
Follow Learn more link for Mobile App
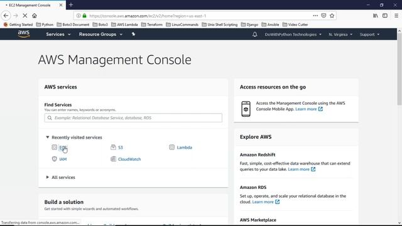pos(309,109)
